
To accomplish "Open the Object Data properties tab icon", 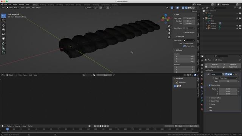I will (x=202, y=101).
